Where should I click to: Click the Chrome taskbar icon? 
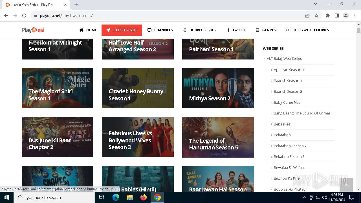point(157,197)
